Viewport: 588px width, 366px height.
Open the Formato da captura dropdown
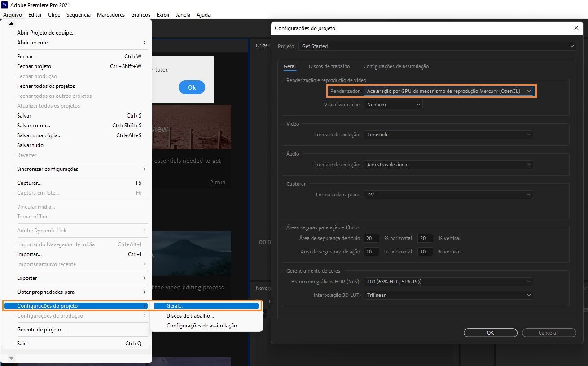[448, 195]
